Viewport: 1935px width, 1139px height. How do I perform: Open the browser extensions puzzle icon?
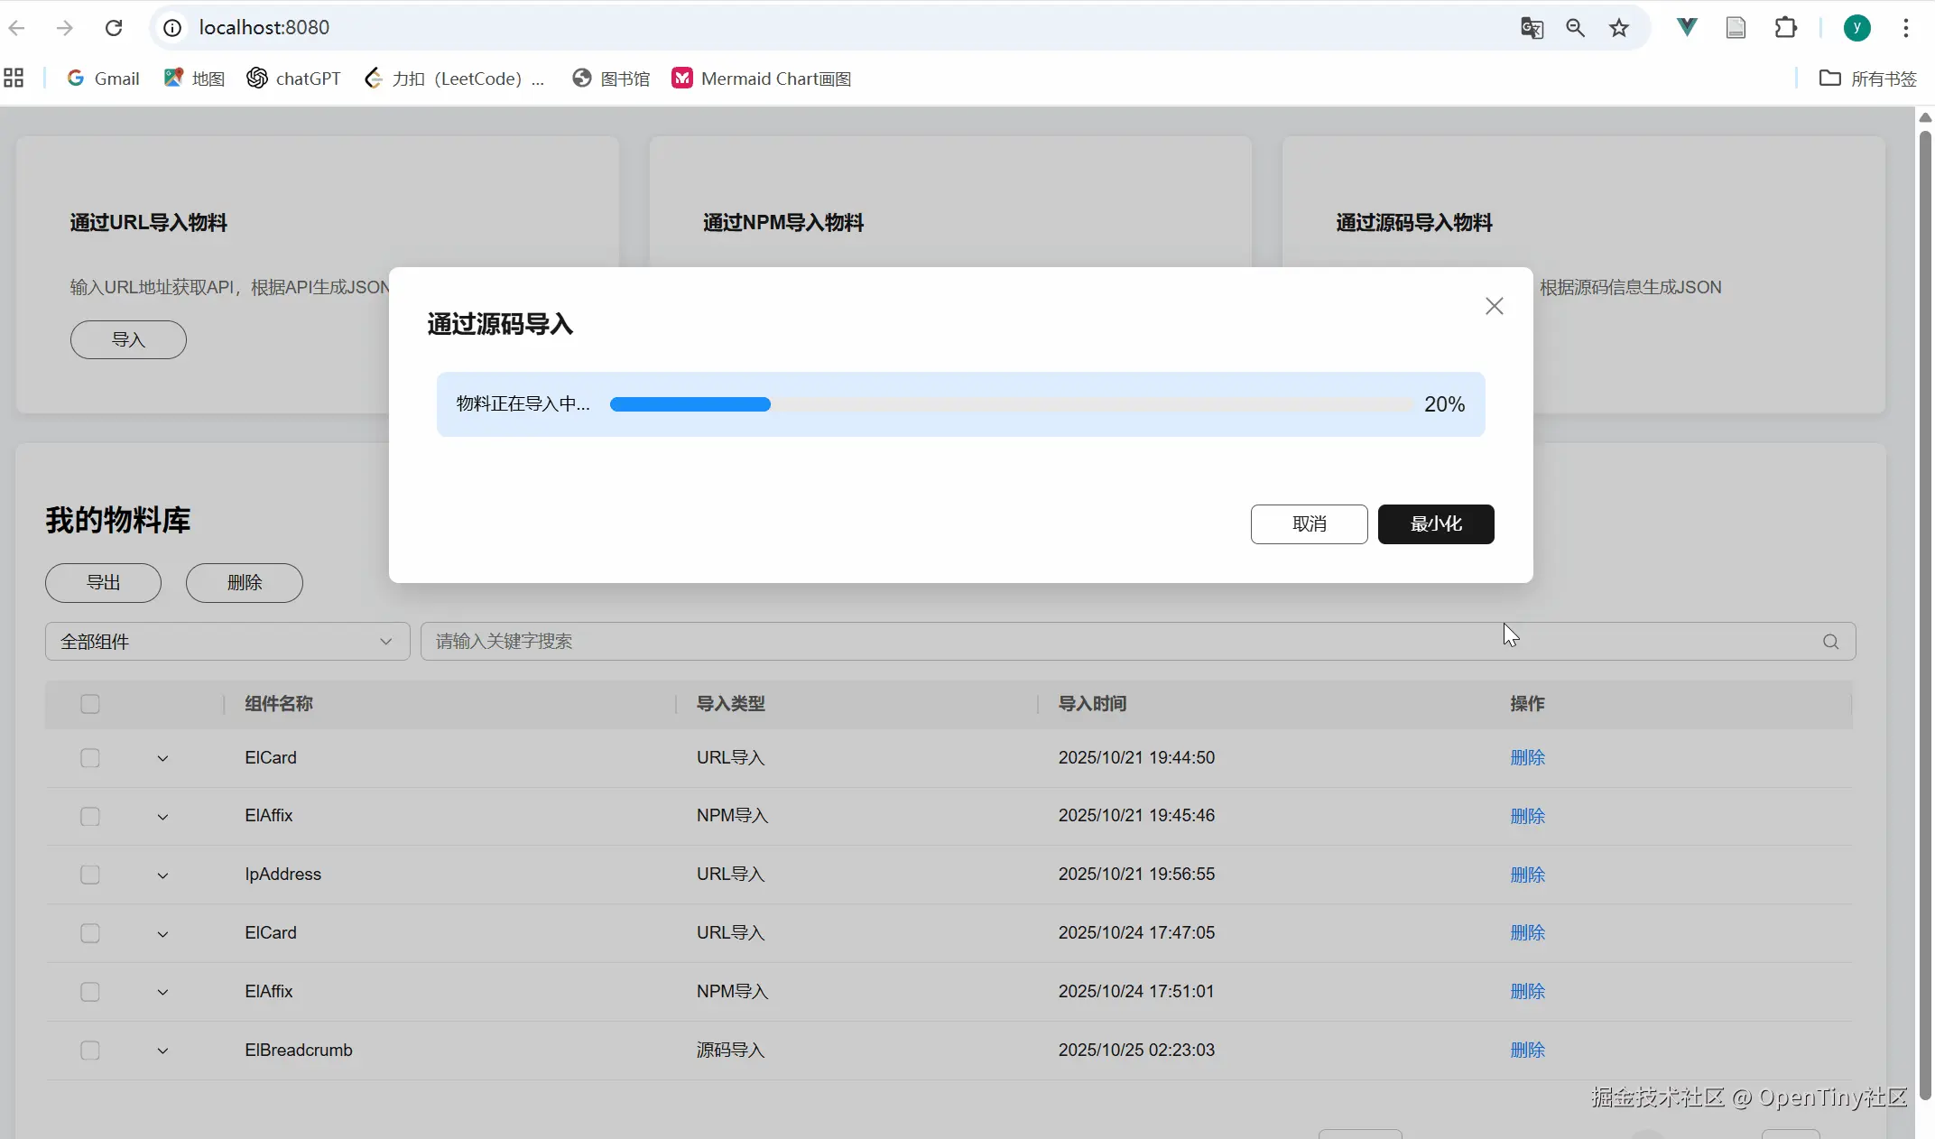pos(1785,28)
